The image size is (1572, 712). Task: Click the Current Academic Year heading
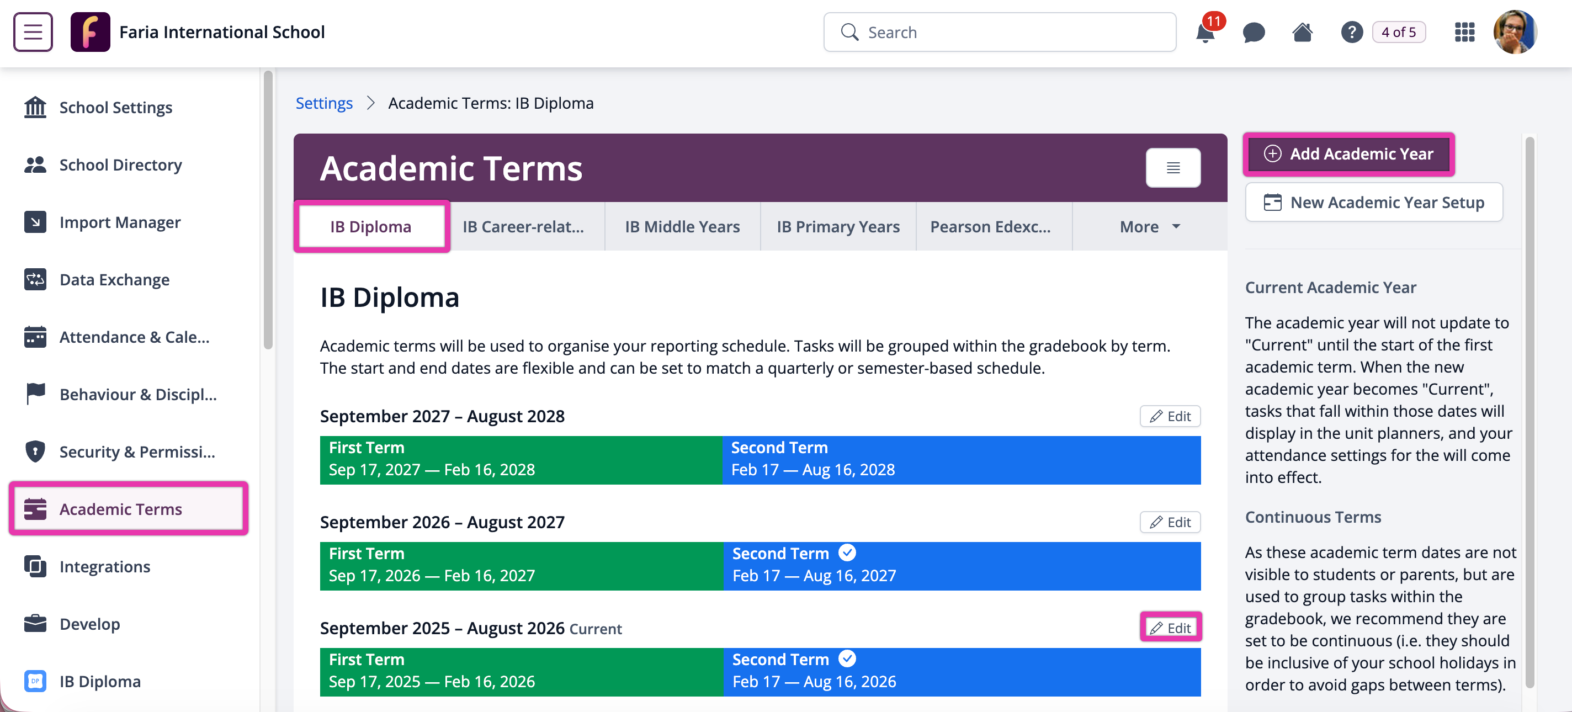coord(1330,288)
